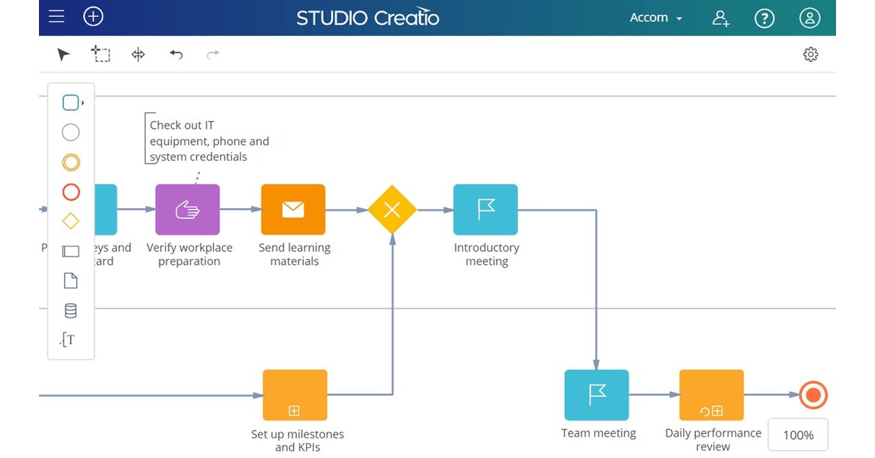Select the yellow diamond gateway shape
This screenshot has width=875, height=458.
click(x=71, y=221)
